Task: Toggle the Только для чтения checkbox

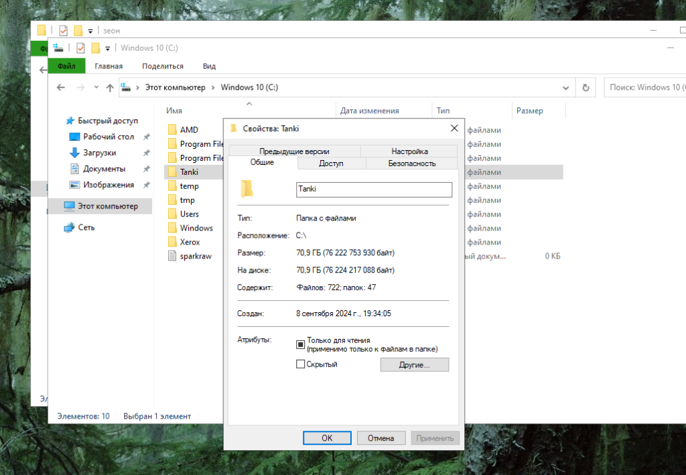Action: coord(300,344)
